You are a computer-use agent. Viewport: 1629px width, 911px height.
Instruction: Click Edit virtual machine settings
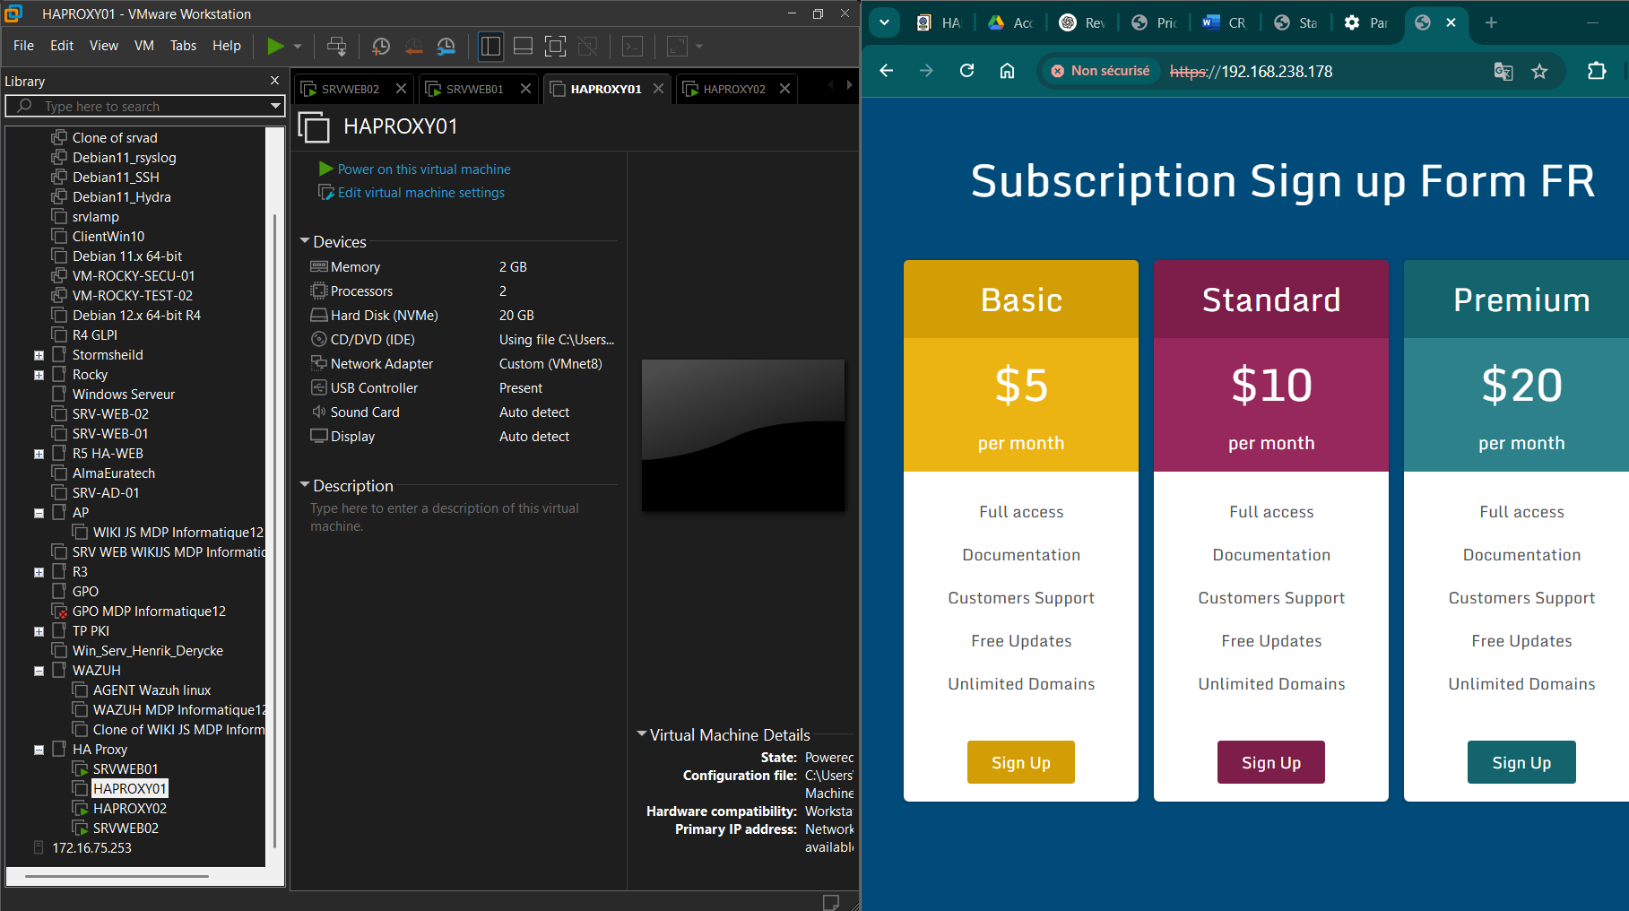coord(421,193)
